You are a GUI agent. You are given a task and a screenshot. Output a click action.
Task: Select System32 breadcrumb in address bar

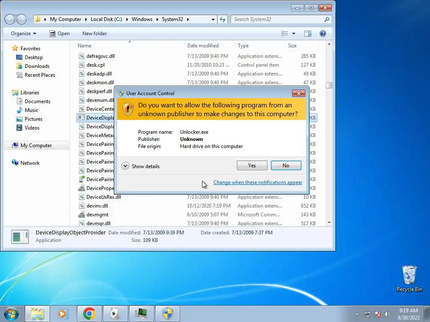pos(173,19)
